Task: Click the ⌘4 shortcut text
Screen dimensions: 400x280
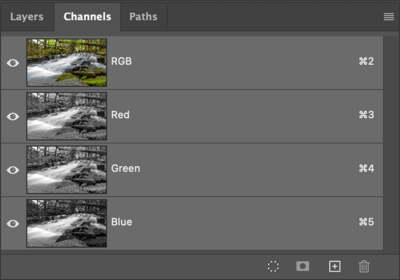Action: (366, 168)
